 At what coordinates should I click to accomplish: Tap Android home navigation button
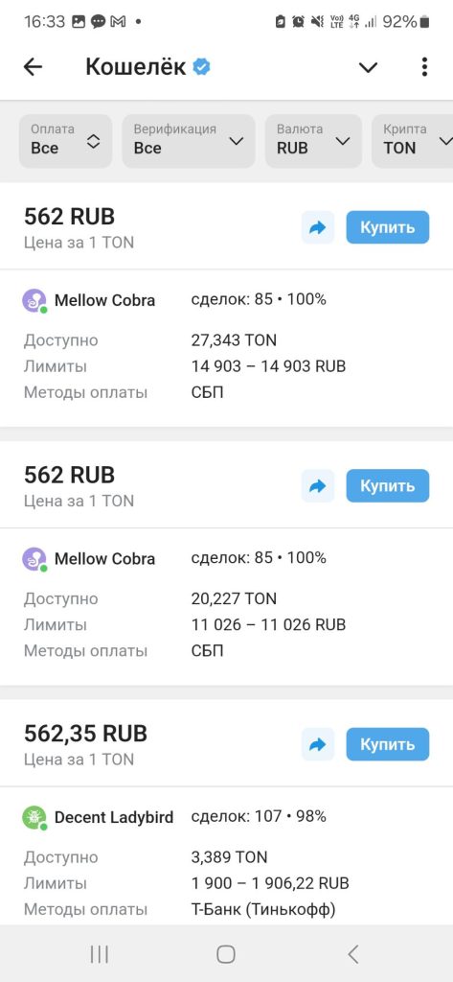[x=226, y=954]
